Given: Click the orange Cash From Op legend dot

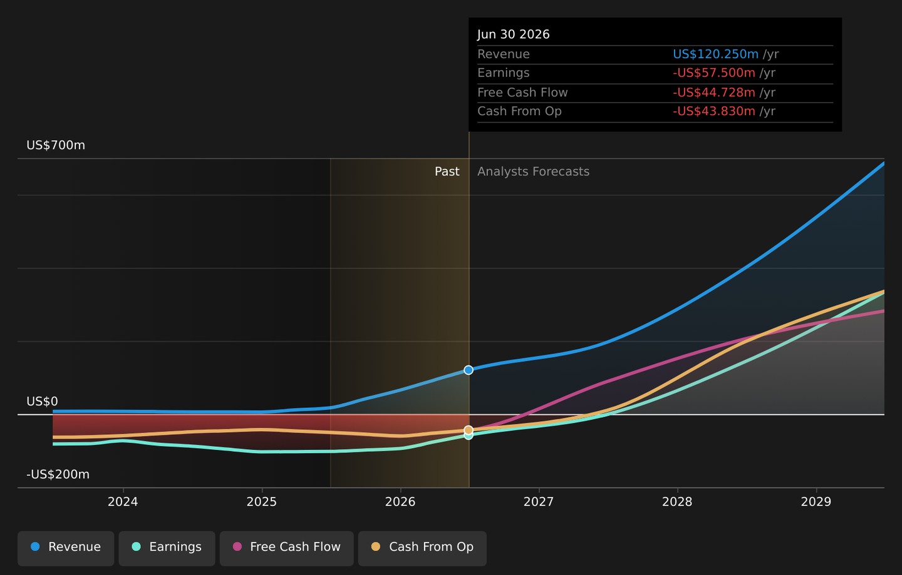Looking at the screenshot, I should pos(376,547).
